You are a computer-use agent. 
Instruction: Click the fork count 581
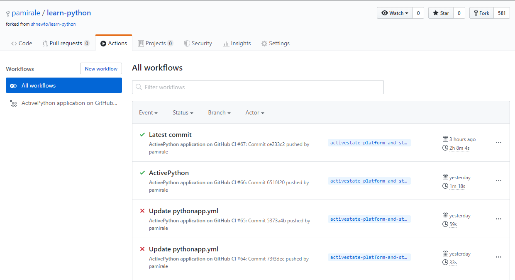[x=502, y=13]
